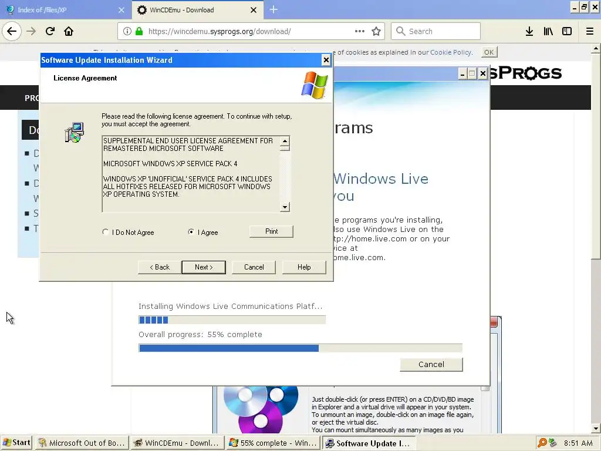Screen dimensions: 601x451
Task: Click the green tray icon beside the clock
Action: 552,443
